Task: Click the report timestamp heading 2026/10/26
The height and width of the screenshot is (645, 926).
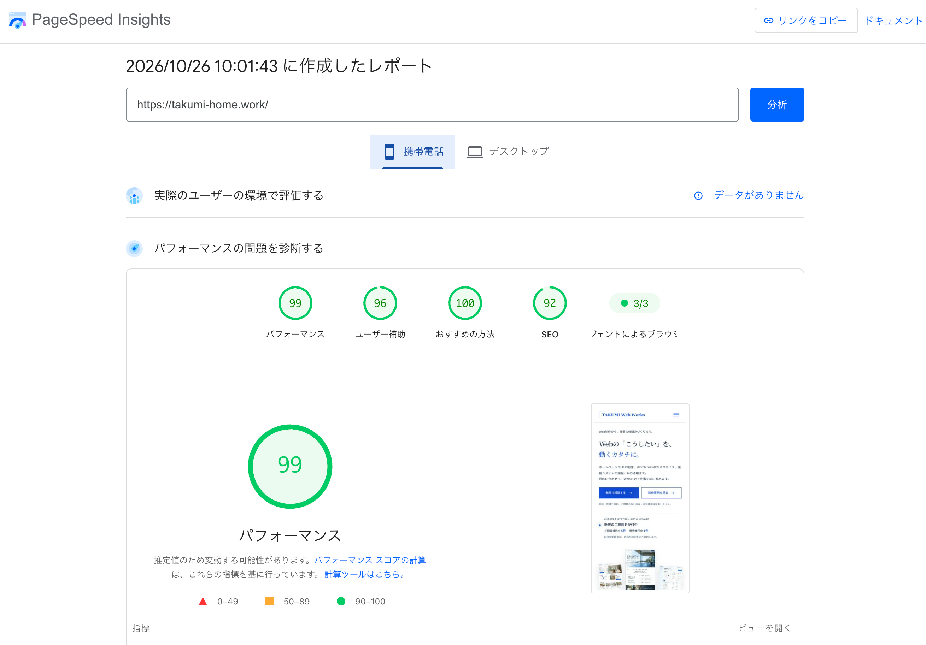Action: tap(279, 66)
